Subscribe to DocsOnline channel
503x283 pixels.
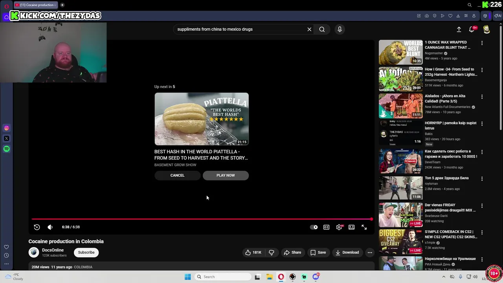(x=86, y=252)
